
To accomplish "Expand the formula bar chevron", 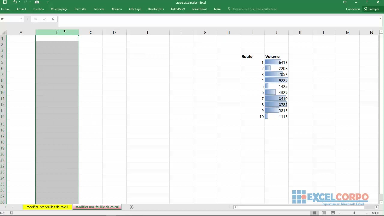I will [x=380, y=19].
